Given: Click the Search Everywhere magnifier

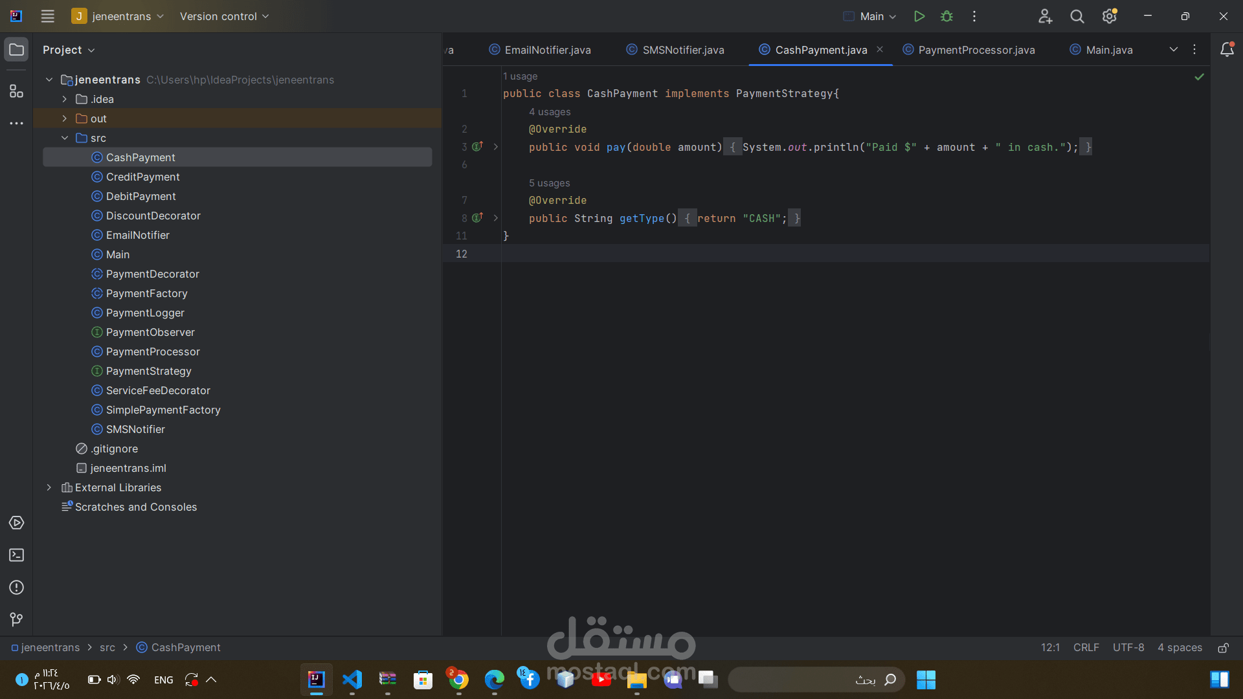Looking at the screenshot, I should (x=1077, y=16).
